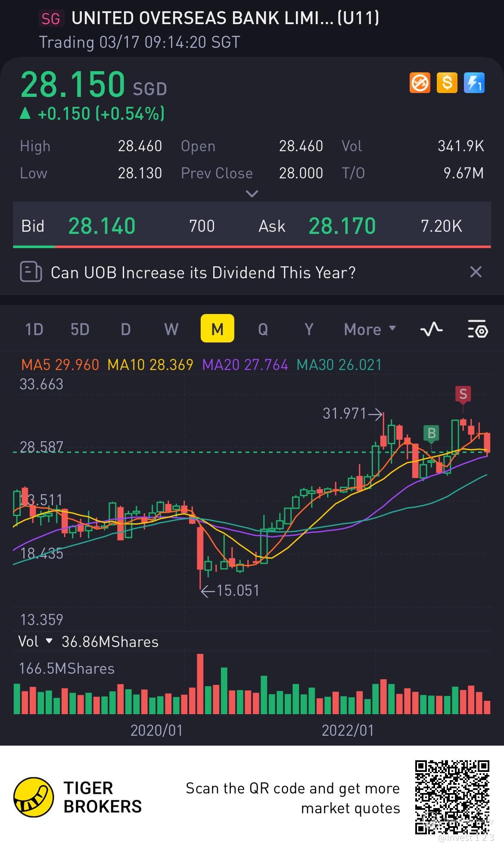Tap the Ask price 28.170
This screenshot has width=504, height=849.
coord(342,226)
